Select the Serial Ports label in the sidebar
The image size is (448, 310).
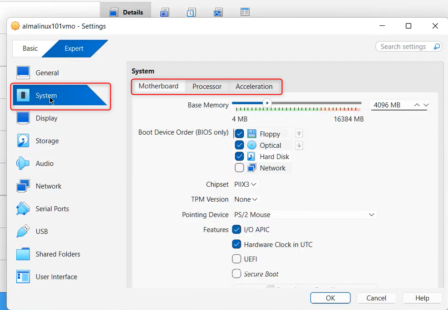[x=52, y=208]
